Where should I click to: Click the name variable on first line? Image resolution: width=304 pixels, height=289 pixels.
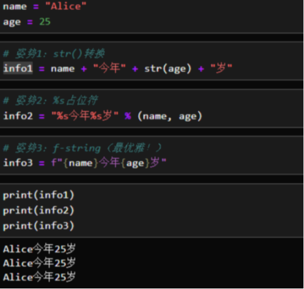[x=15, y=7]
